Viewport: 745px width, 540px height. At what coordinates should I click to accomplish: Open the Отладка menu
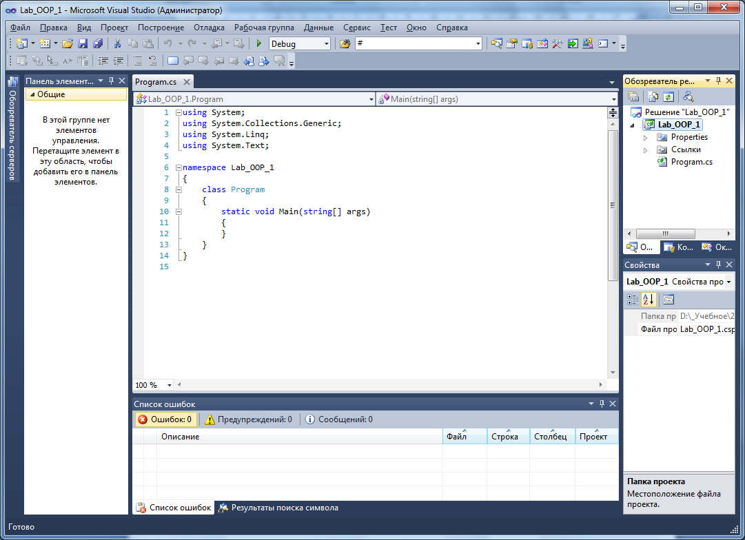coord(209,28)
